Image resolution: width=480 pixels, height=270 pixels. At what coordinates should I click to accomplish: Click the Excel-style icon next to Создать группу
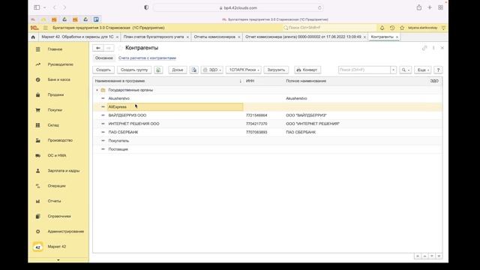tap(158, 70)
